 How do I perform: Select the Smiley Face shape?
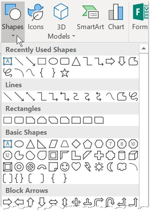point(65,167)
